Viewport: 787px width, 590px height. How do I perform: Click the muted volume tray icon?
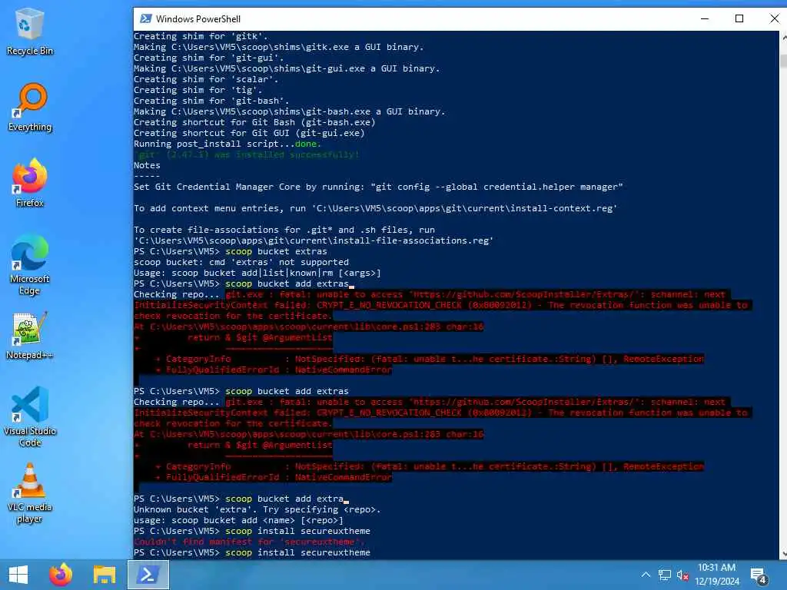[682, 575]
